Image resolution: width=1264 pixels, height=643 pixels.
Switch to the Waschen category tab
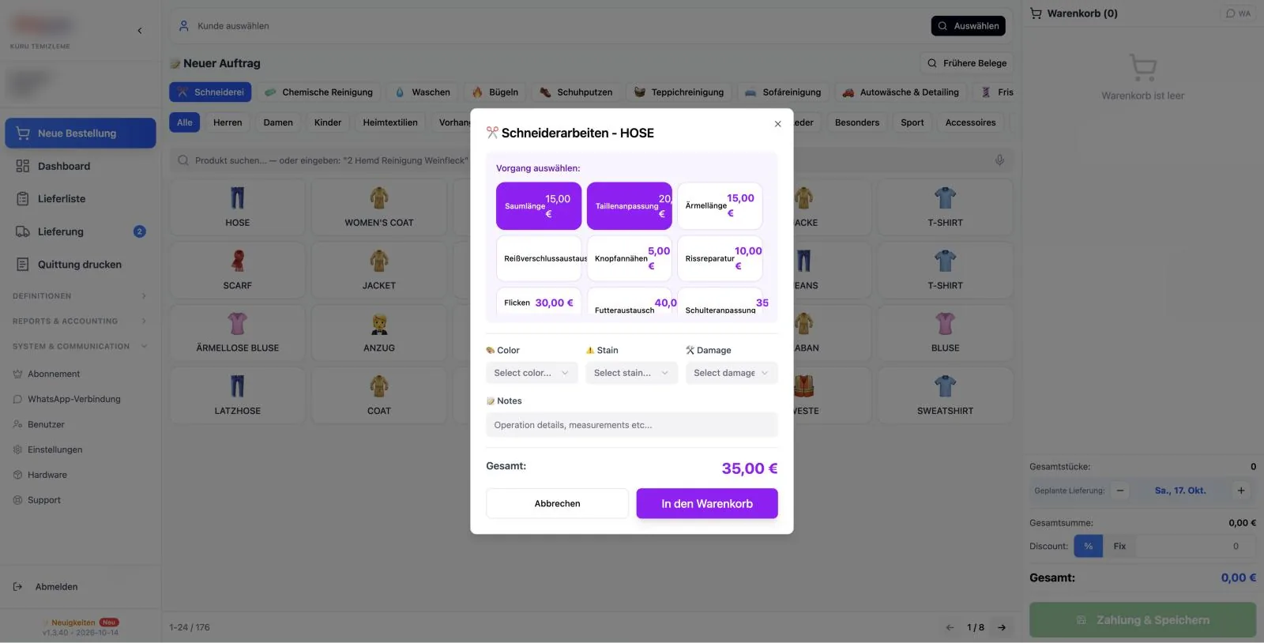423,92
